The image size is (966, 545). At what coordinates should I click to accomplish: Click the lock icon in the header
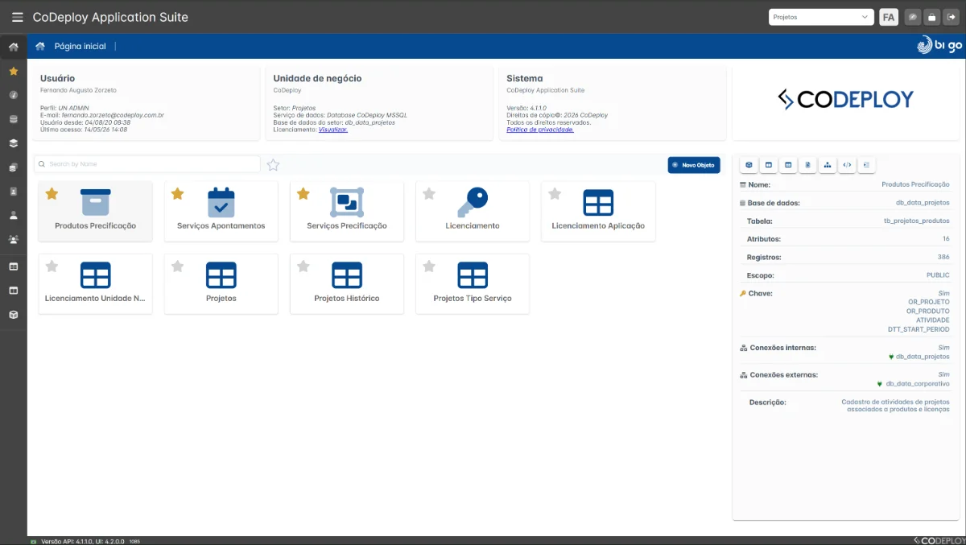(932, 17)
